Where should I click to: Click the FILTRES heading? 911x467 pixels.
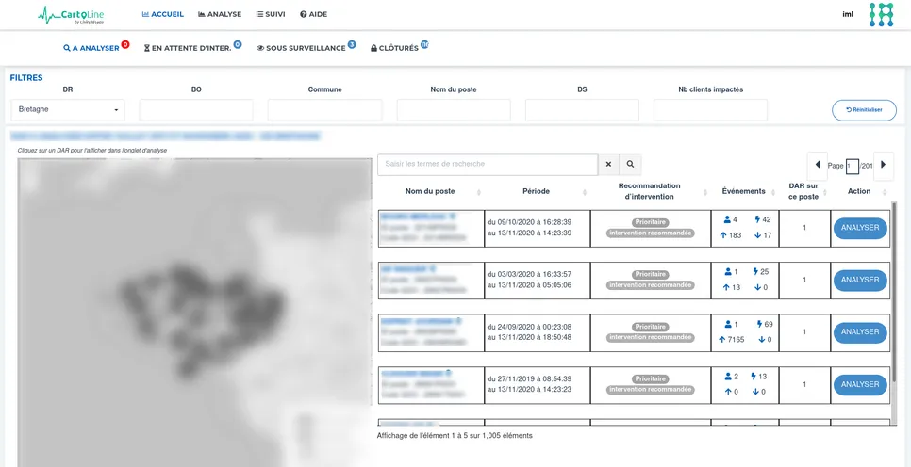tap(26, 78)
